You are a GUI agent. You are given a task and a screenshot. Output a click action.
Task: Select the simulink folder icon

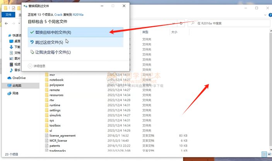pyautogui.click(x=46, y=115)
